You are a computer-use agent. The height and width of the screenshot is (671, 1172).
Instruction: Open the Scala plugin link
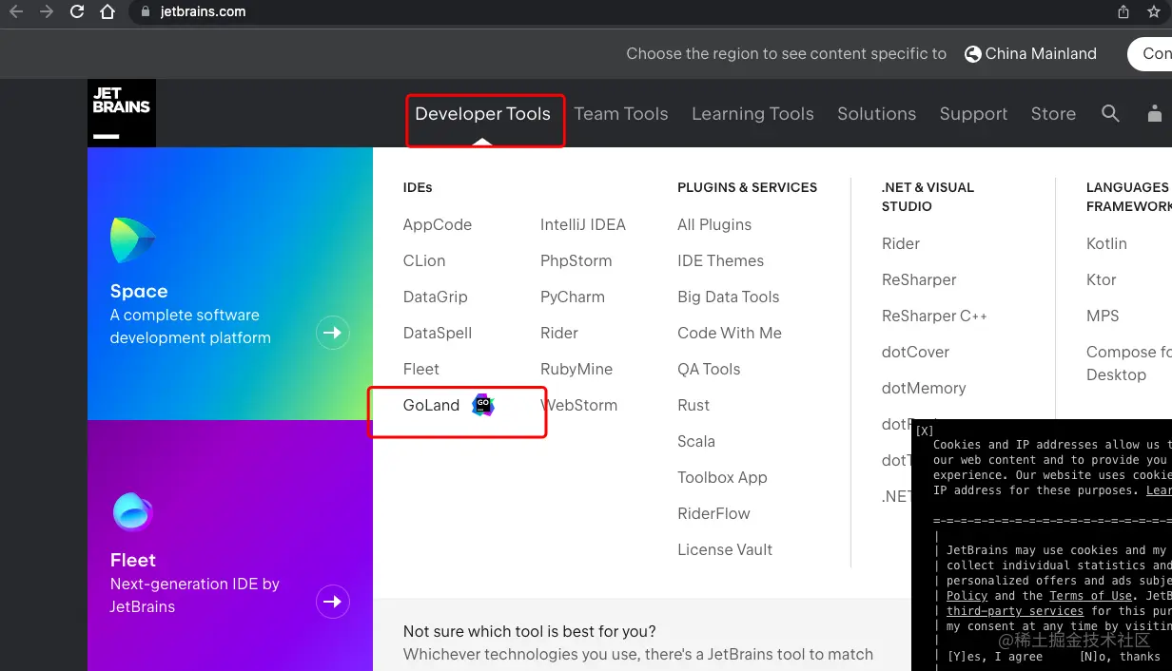(x=696, y=441)
